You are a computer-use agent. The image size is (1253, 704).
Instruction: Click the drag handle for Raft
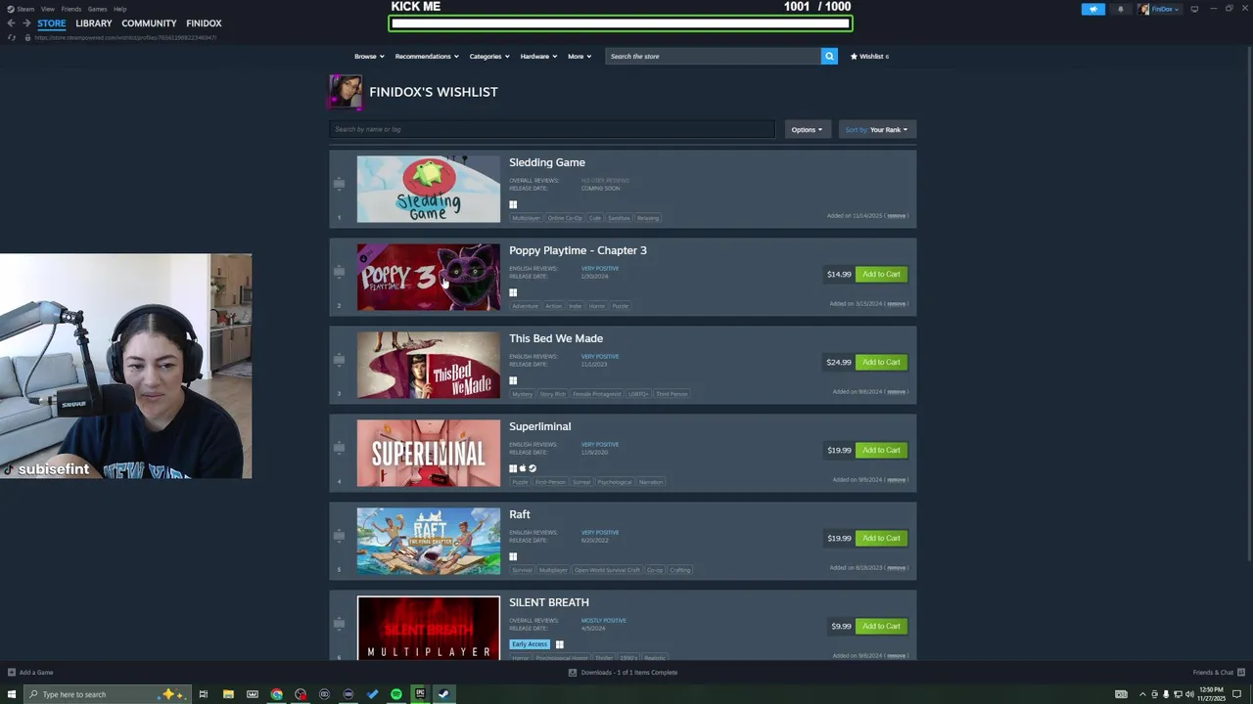click(339, 536)
